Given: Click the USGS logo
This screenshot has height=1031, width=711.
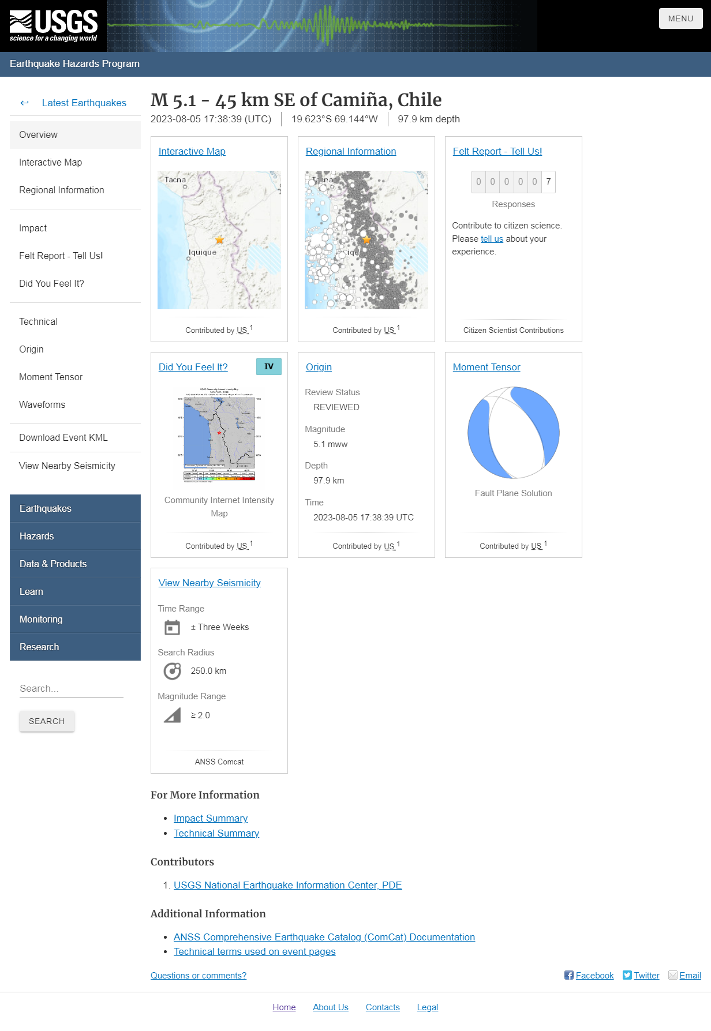Looking at the screenshot, I should coord(54,26).
